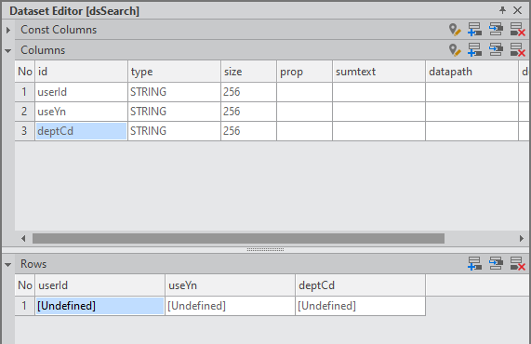Click the type column header
The image size is (531, 344).
[x=175, y=72]
